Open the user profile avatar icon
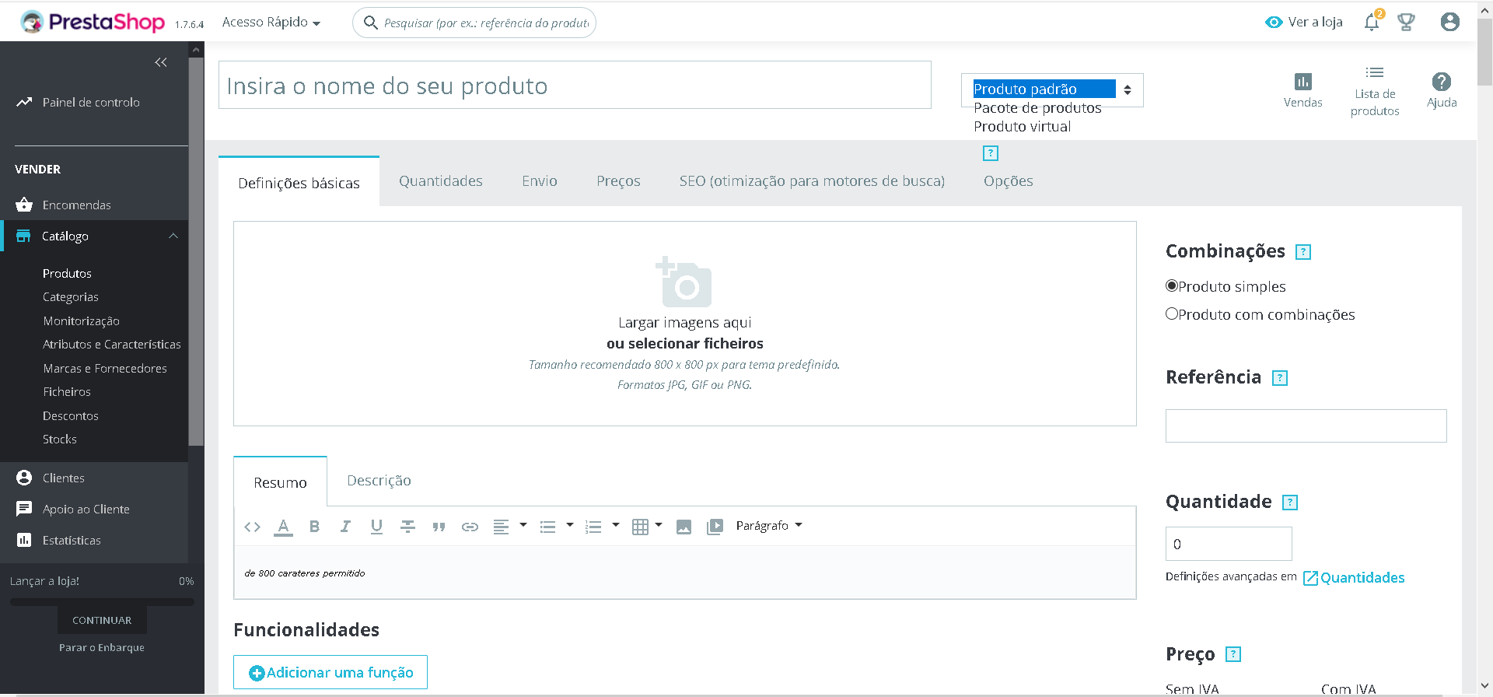The height and width of the screenshot is (697, 1493). (1449, 22)
